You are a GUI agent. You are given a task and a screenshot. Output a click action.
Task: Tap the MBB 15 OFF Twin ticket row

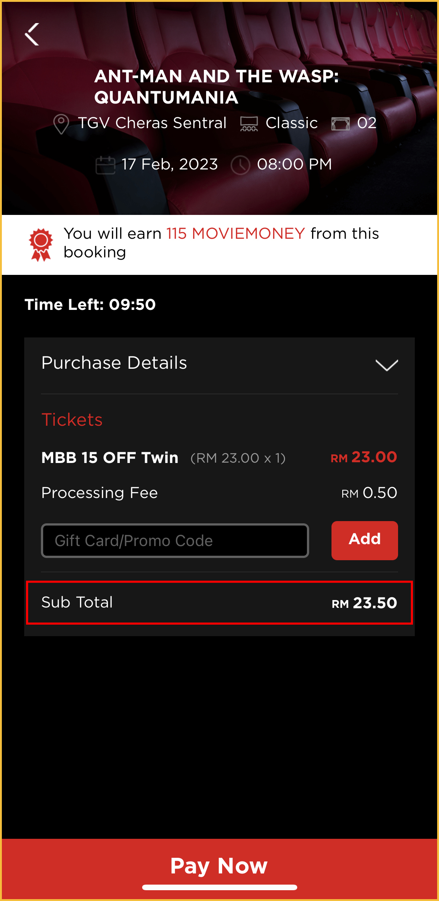coord(219,458)
